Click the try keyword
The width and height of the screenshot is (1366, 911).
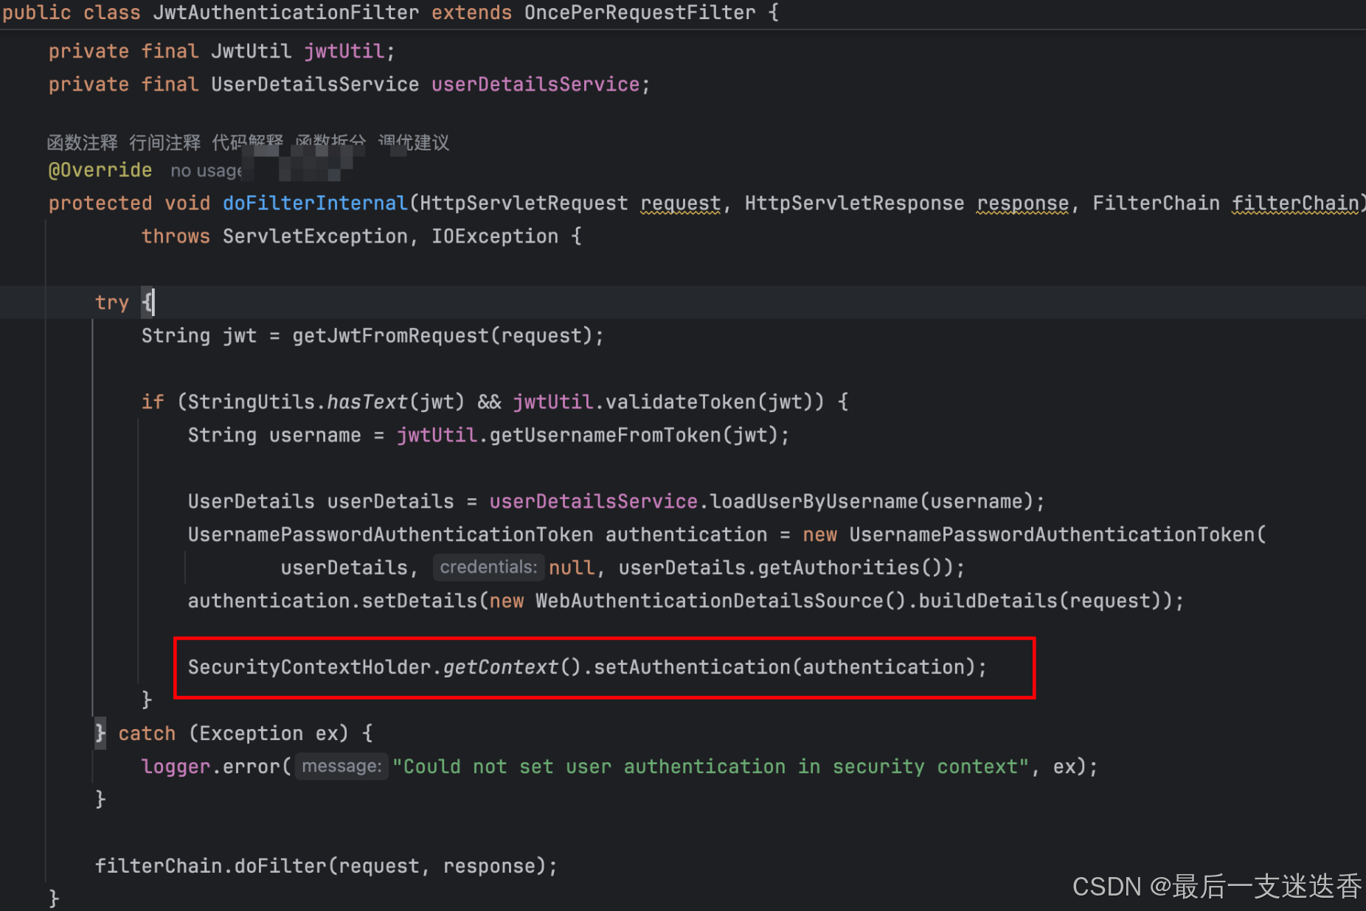112,303
